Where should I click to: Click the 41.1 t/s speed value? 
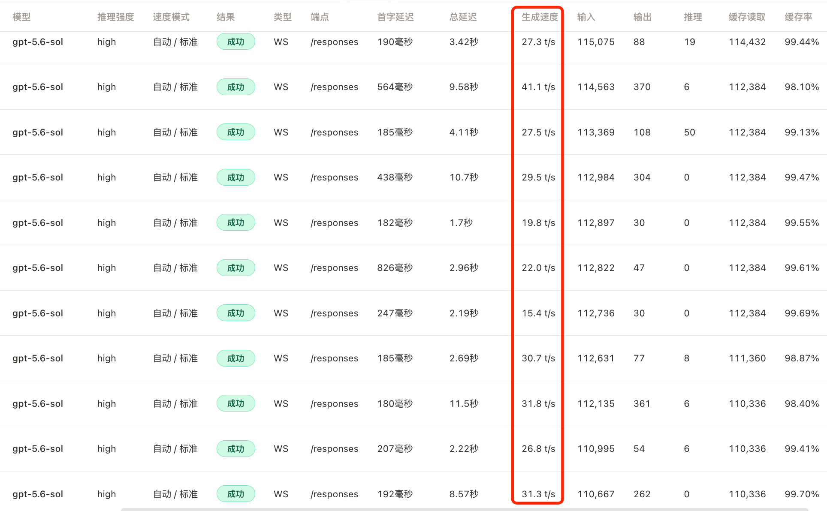click(x=538, y=87)
